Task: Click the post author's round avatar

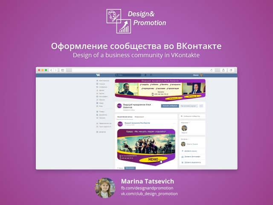Action: tap(120, 124)
